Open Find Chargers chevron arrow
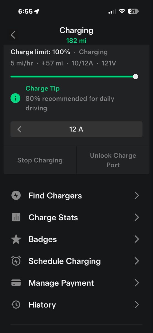 tap(137, 196)
